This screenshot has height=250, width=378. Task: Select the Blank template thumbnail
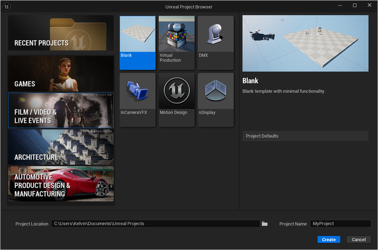click(138, 43)
